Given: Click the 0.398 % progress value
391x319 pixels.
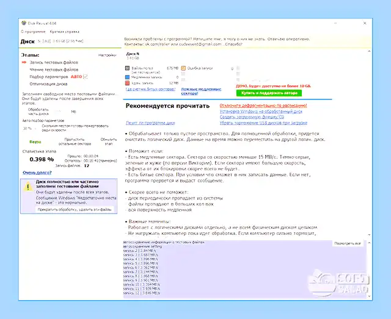Looking at the screenshot, I should click(x=42, y=159).
